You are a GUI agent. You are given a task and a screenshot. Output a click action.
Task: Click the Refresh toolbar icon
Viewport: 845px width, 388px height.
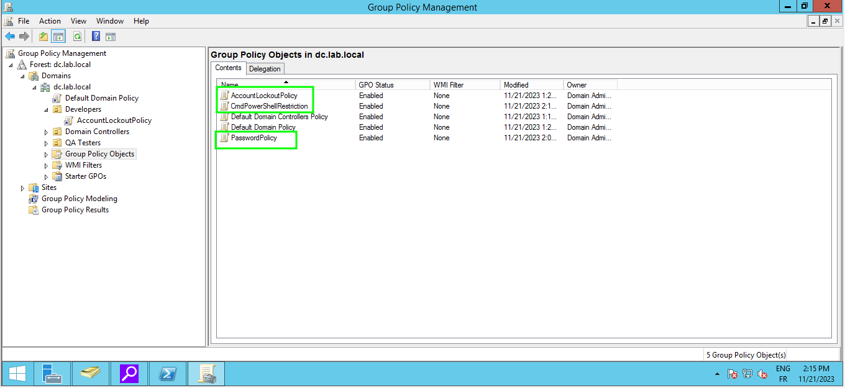click(x=77, y=37)
